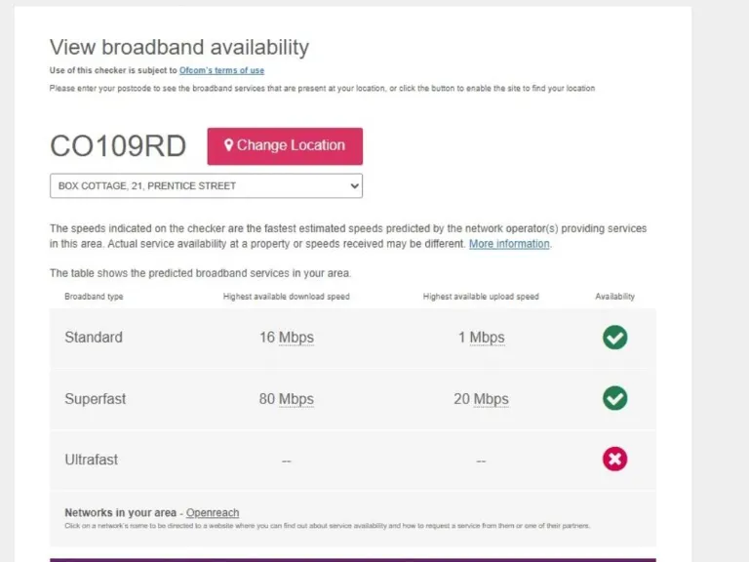The width and height of the screenshot is (749, 562).
Task: Open the address selection dropdown
Action: click(x=206, y=185)
